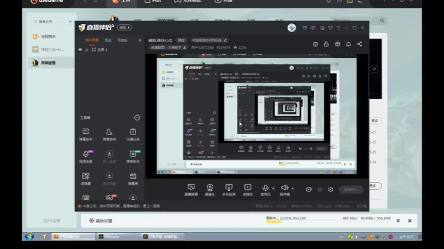
Task: Click the share icon in stream header
Action: click(359, 44)
